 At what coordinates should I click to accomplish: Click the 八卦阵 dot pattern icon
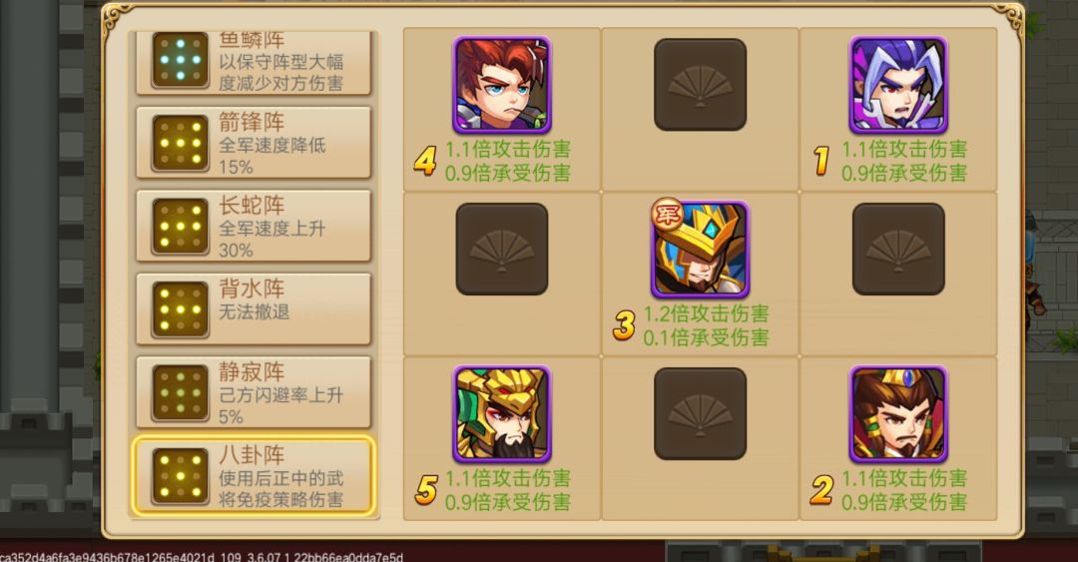coord(180,476)
